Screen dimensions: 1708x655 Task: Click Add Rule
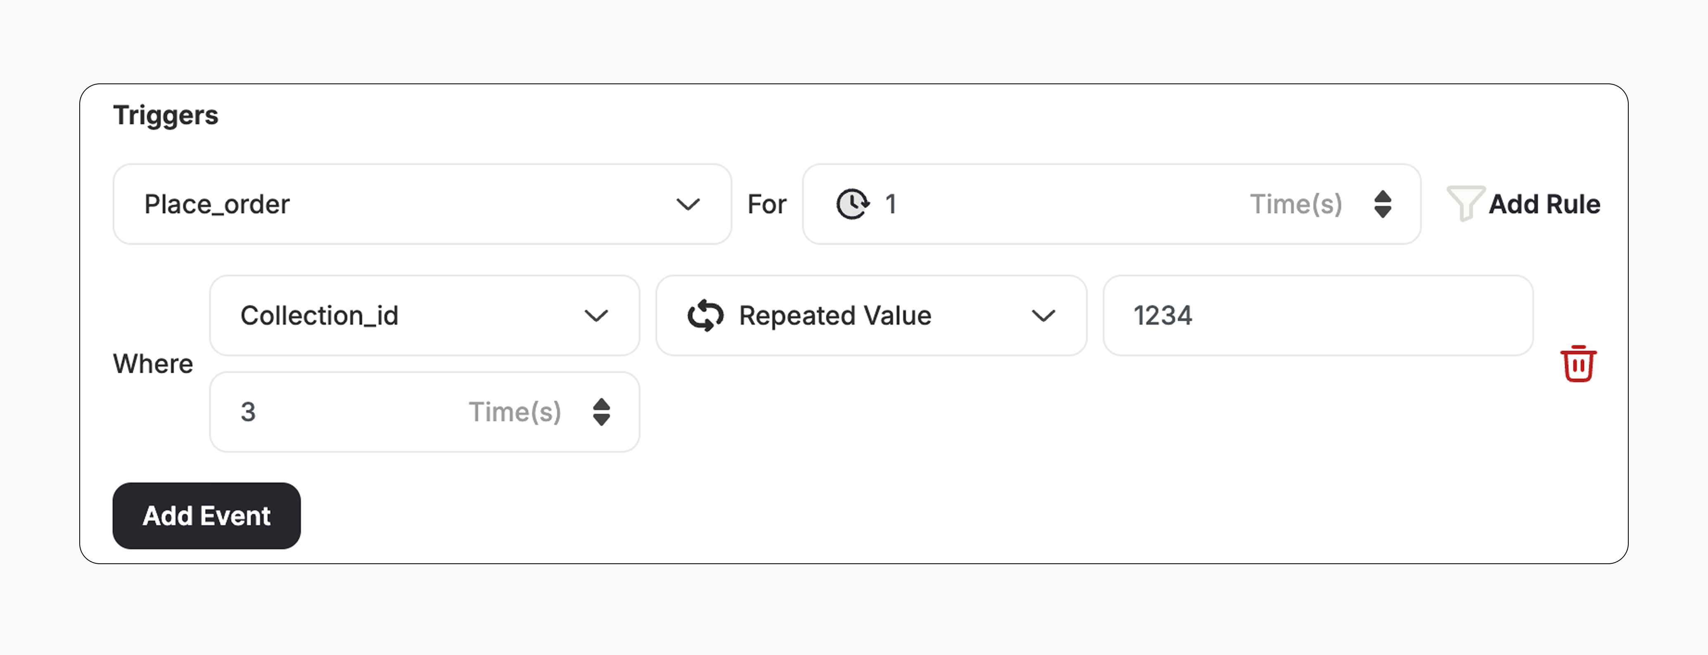(x=1544, y=204)
